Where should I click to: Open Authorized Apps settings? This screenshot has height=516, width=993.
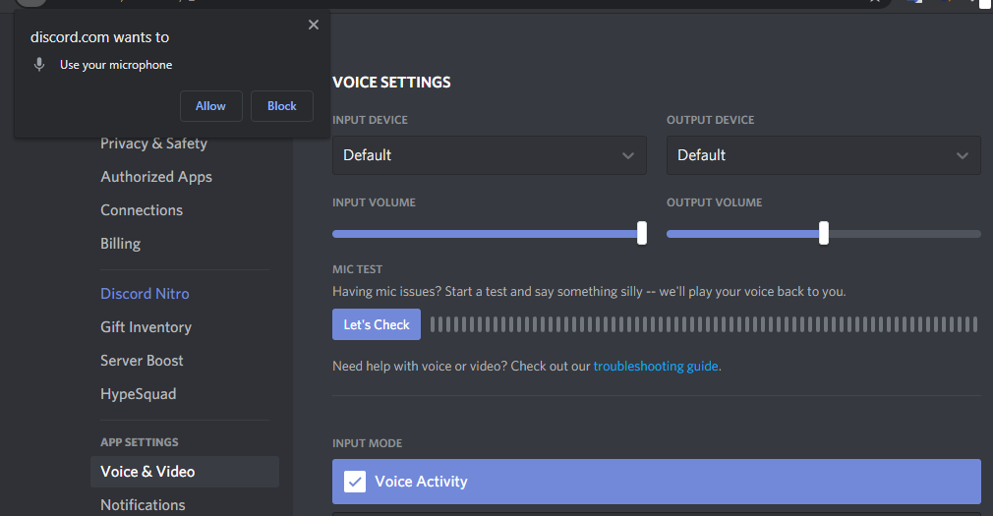[156, 177]
